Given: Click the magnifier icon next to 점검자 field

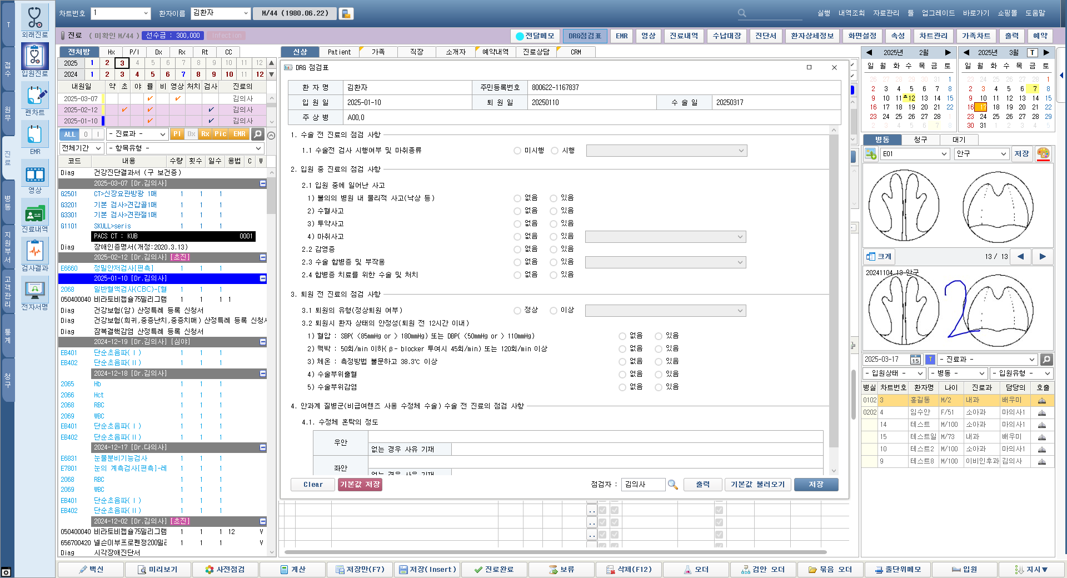Looking at the screenshot, I should (x=673, y=485).
